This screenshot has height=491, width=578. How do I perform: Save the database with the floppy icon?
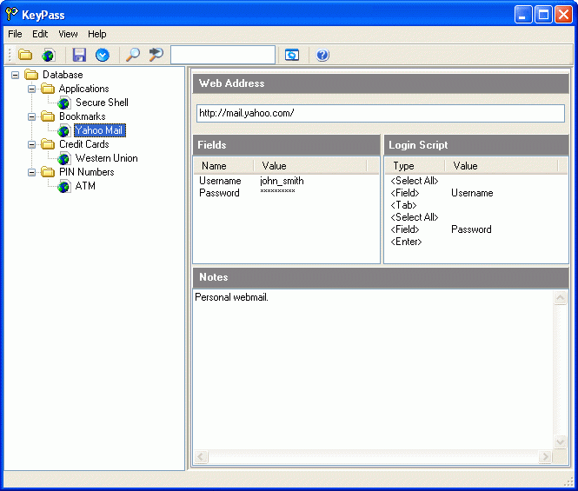click(x=79, y=55)
